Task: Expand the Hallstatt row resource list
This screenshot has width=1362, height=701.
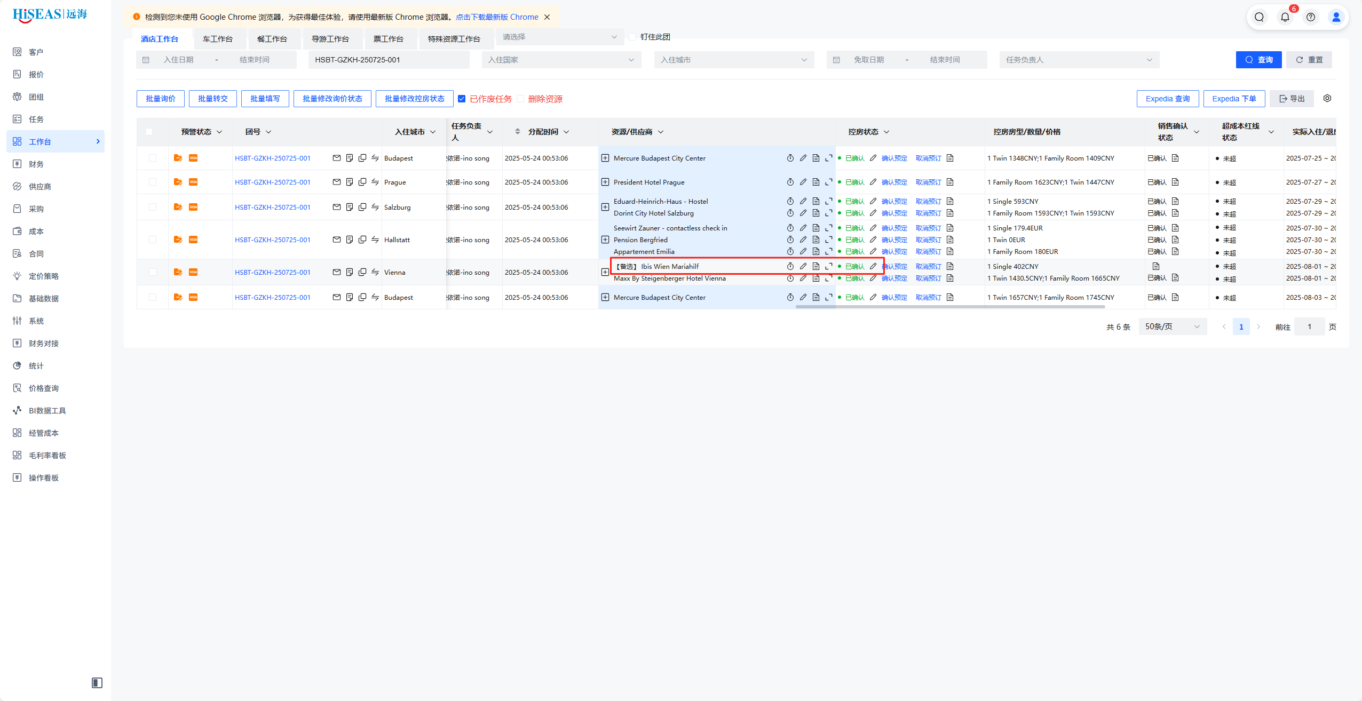Action: click(x=605, y=240)
